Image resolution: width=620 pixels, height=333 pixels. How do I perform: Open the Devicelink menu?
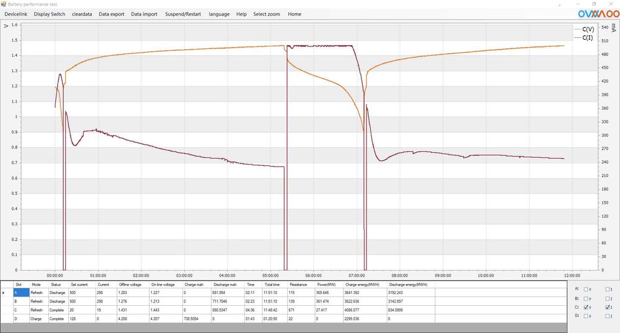(x=16, y=14)
